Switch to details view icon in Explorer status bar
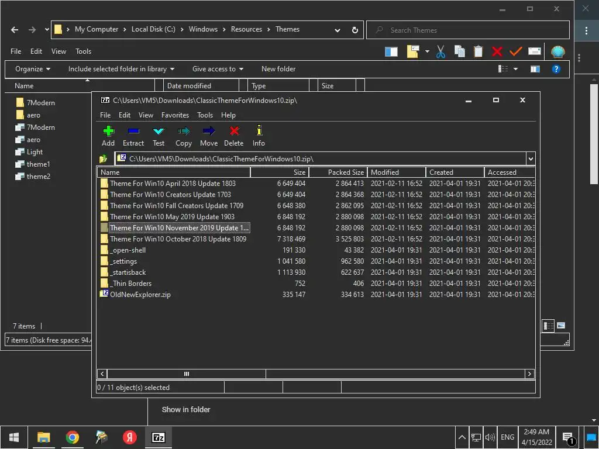This screenshot has width=599, height=449. pyautogui.click(x=548, y=326)
